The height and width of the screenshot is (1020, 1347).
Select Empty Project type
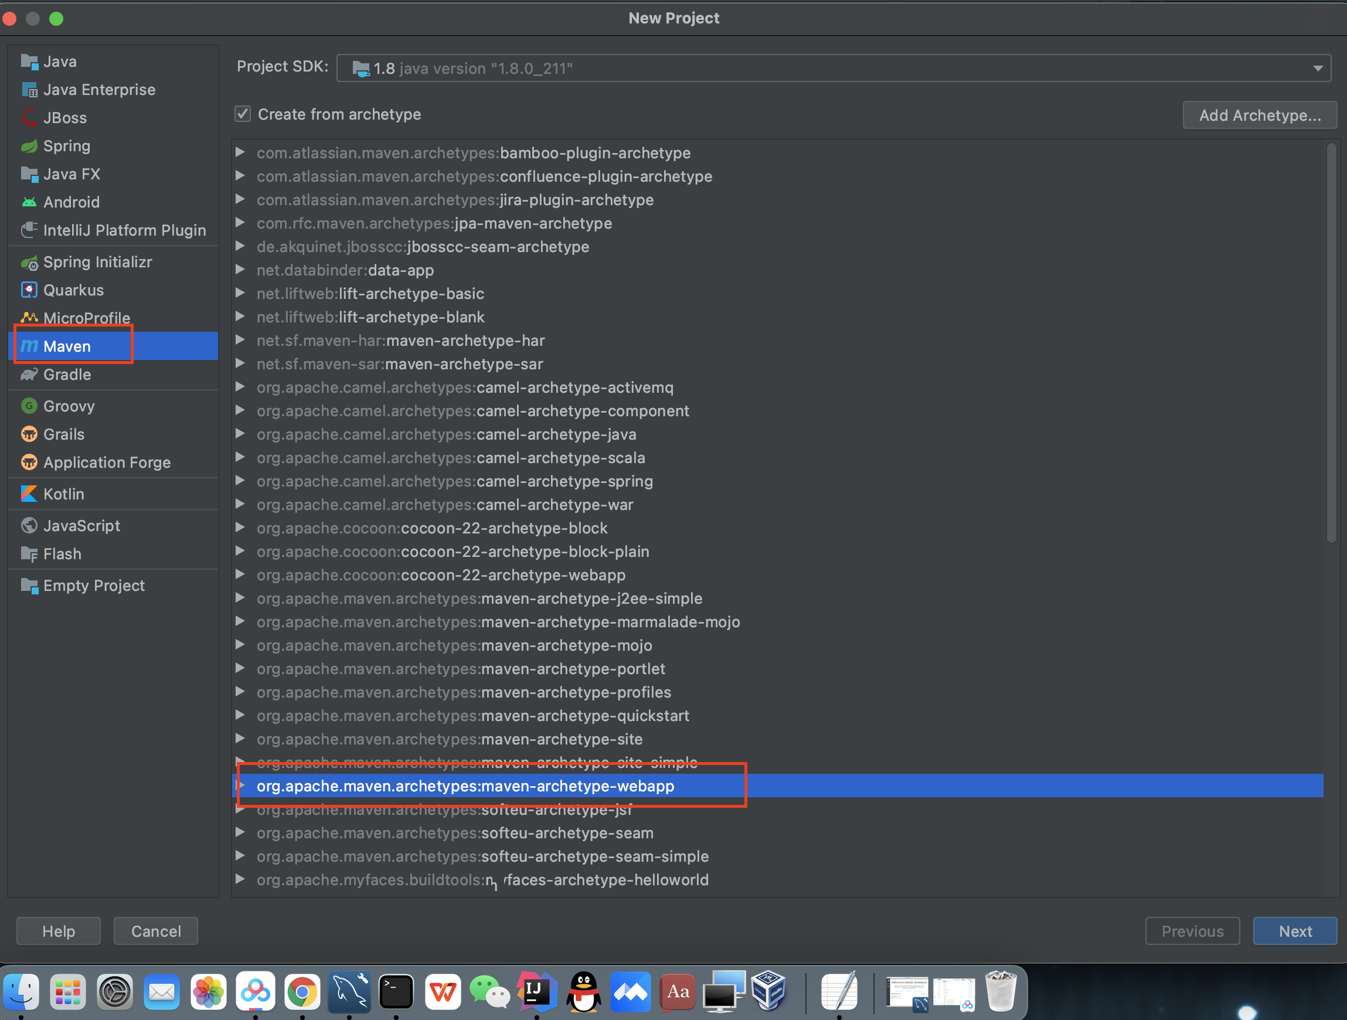click(114, 586)
